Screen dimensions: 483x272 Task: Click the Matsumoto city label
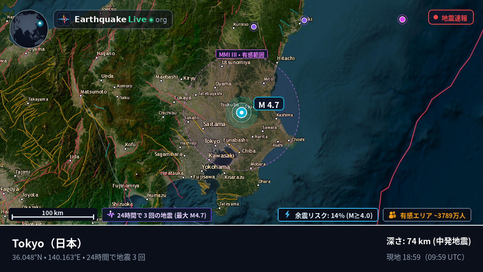(x=94, y=91)
